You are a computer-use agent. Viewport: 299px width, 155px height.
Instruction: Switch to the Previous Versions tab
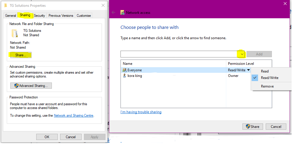click(x=61, y=16)
